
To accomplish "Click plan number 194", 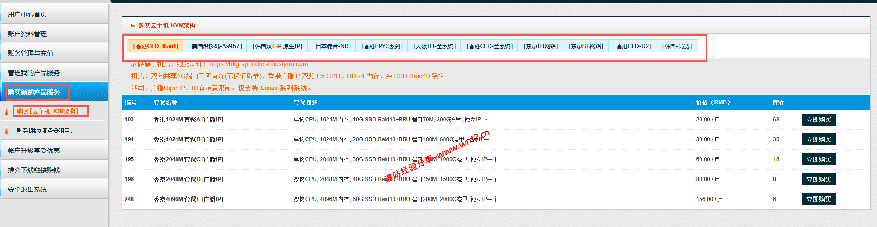I will coord(129,139).
